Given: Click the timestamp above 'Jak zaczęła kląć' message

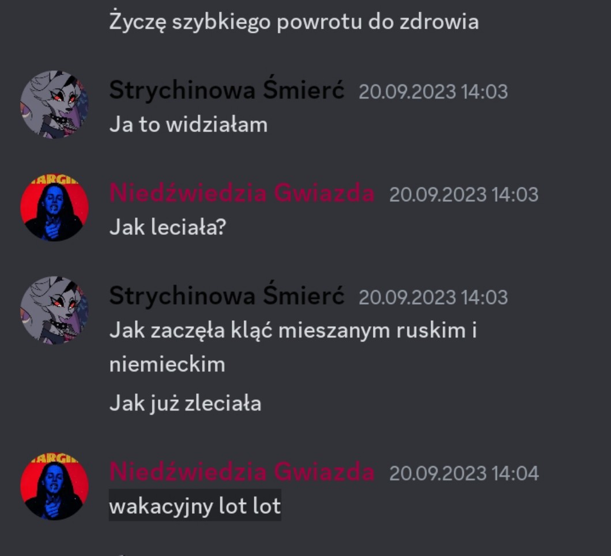Looking at the screenshot, I should coord(433,298).
